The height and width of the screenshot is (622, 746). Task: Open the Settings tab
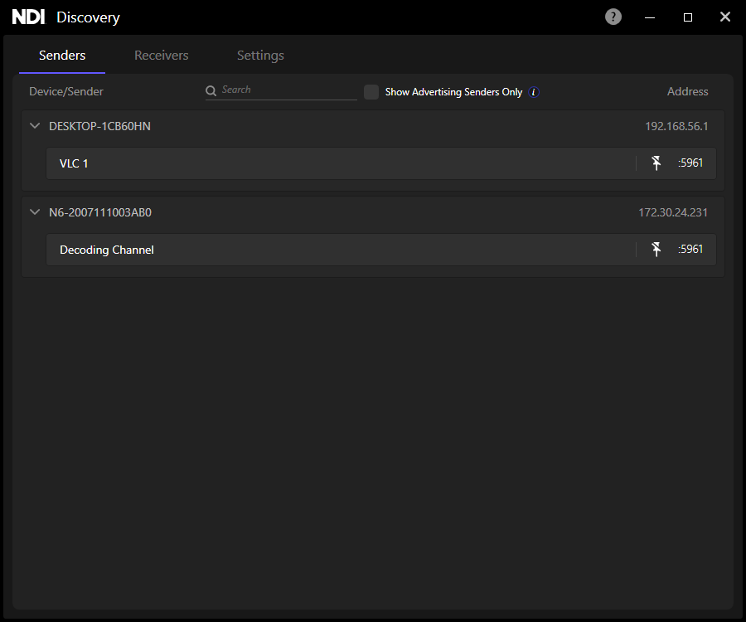(x=260, y=56)
